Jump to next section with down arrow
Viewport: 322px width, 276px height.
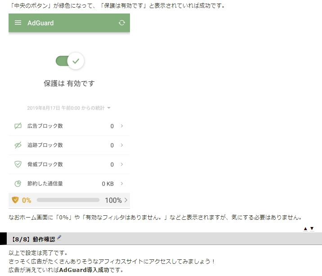pyautogui.click(x=312, y=228)
